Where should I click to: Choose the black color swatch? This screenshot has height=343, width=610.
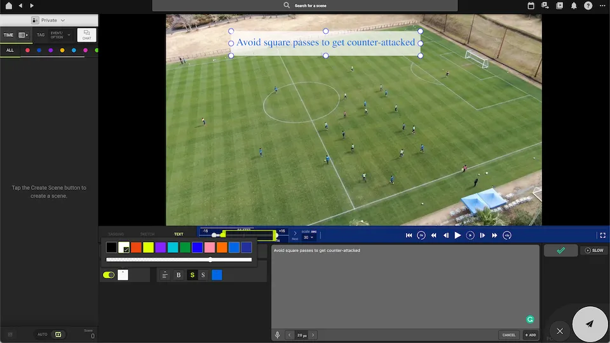pyautogui.click(x=111, y=247)
